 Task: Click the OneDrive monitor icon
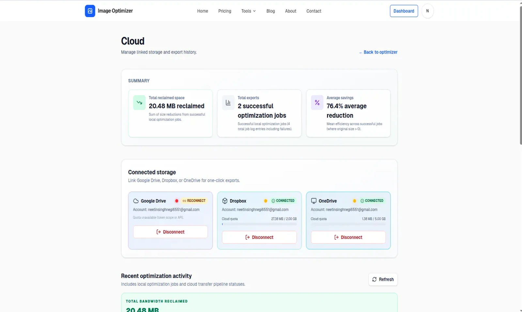point(314,201)
